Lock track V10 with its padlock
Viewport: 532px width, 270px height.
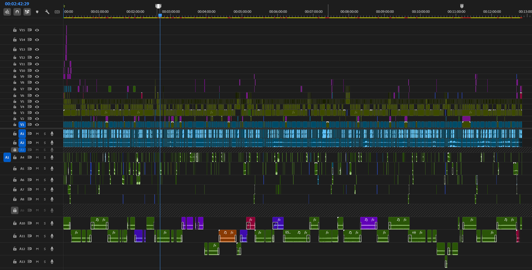[x=15, y=70]
